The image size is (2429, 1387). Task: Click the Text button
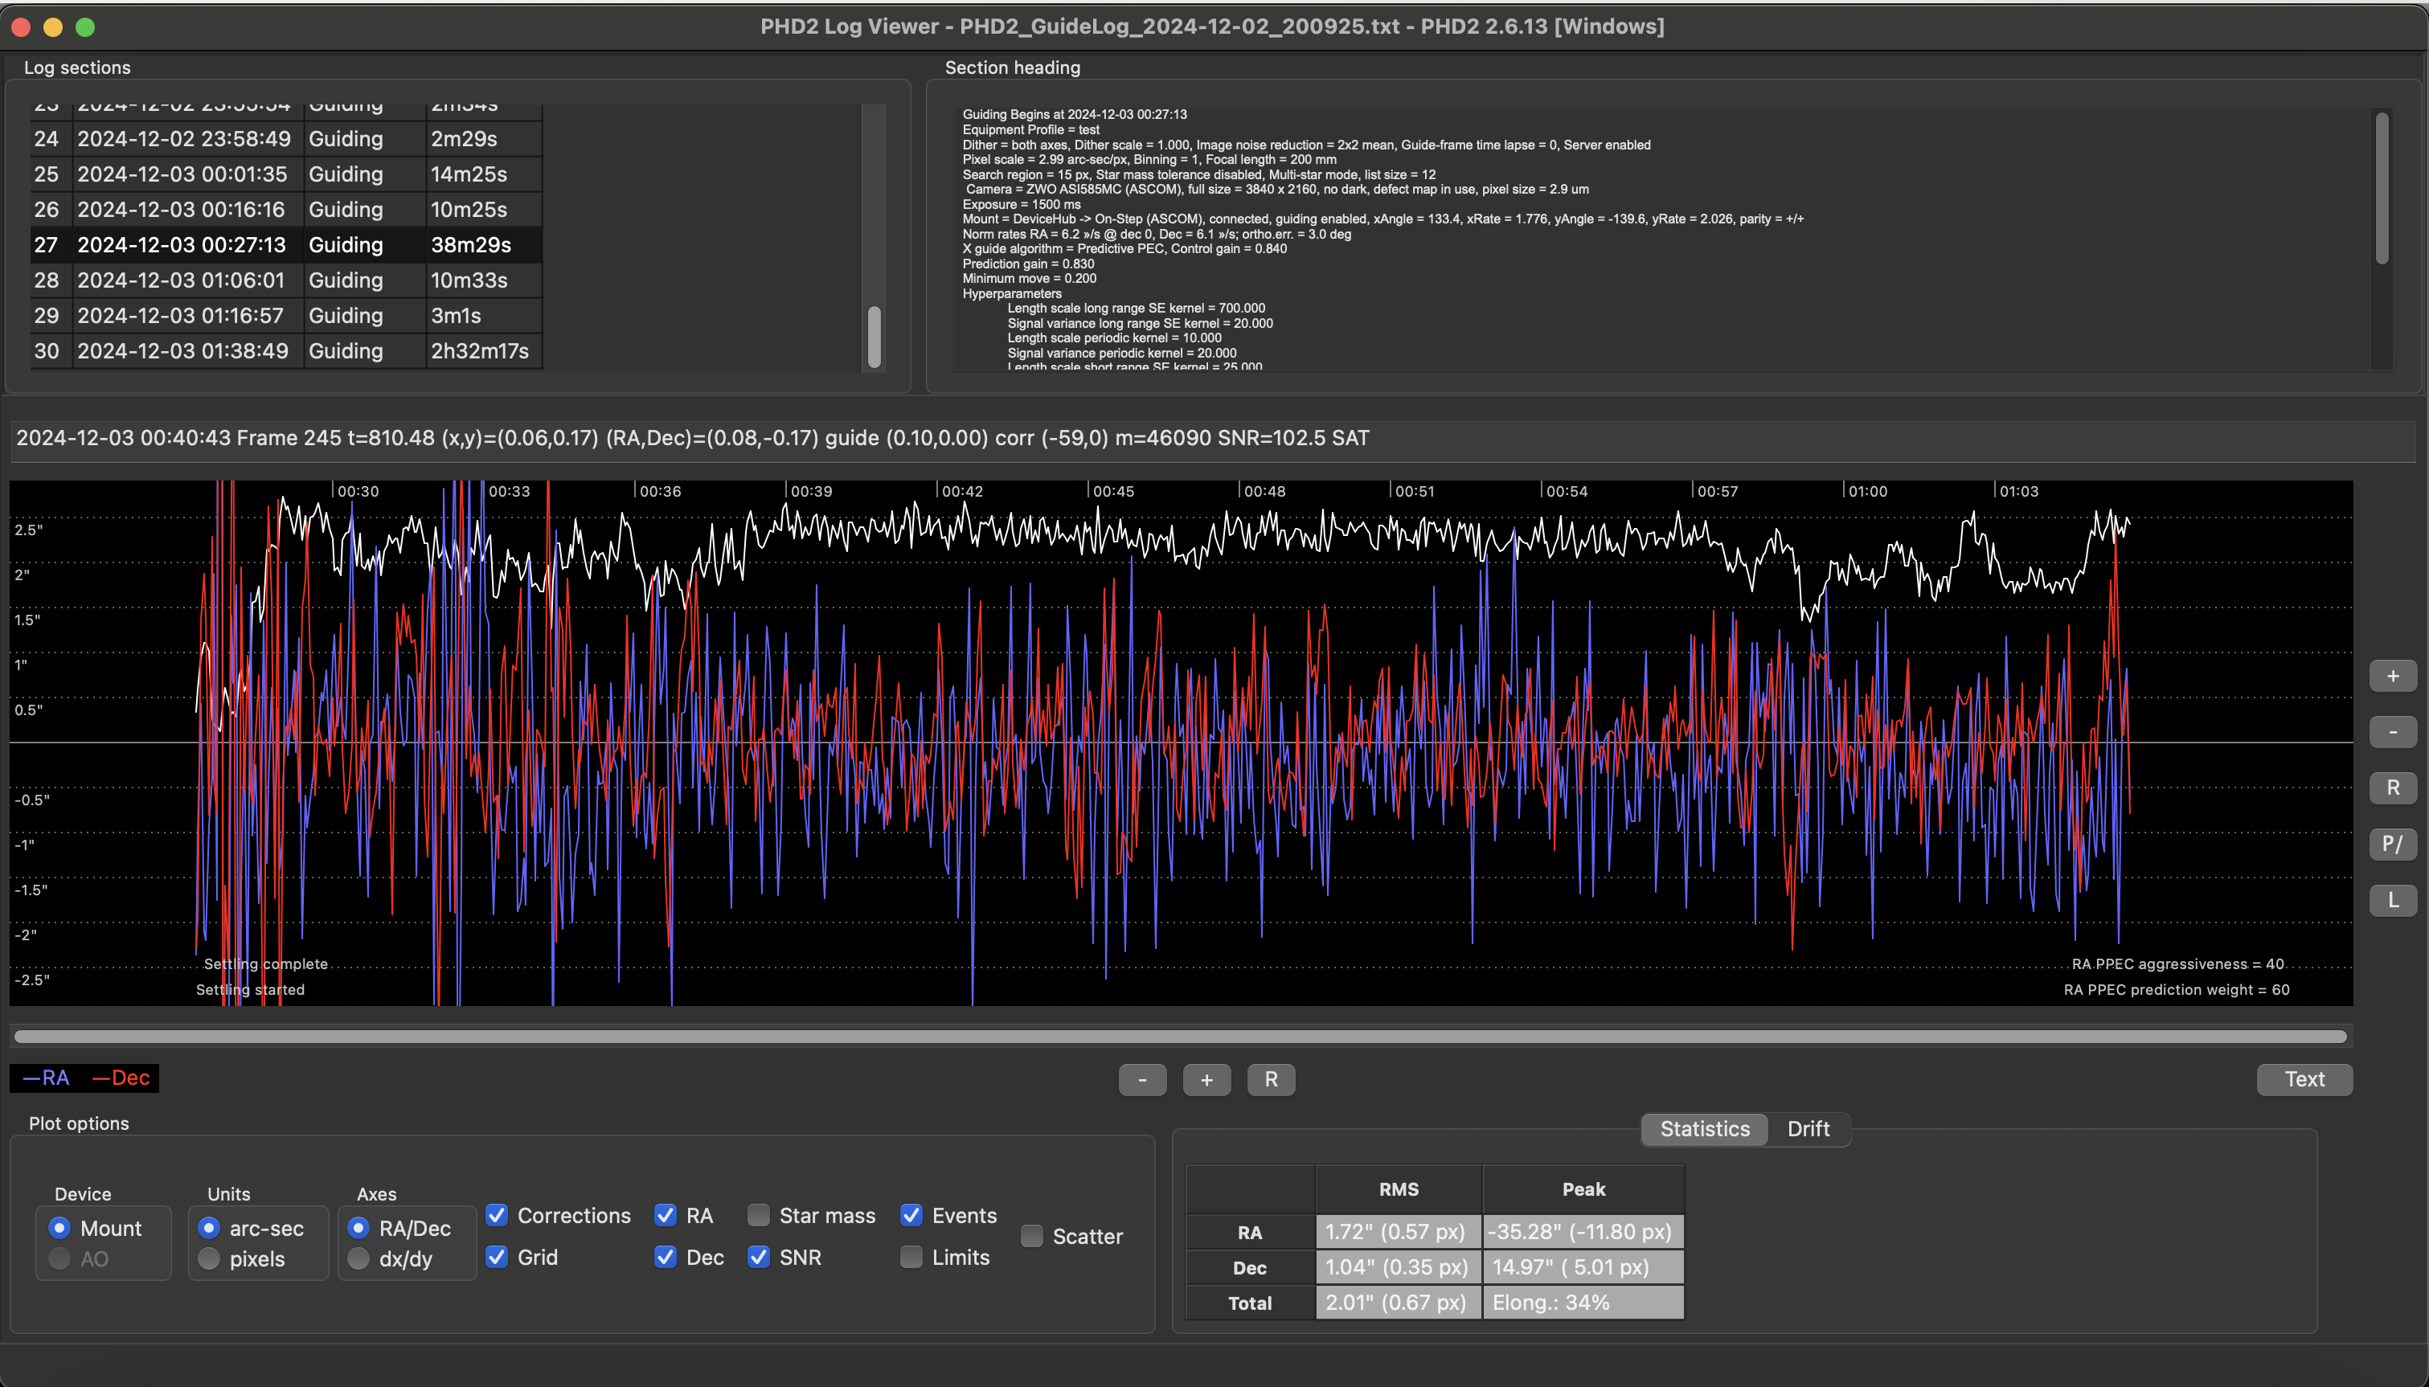click(2304, 1079)
